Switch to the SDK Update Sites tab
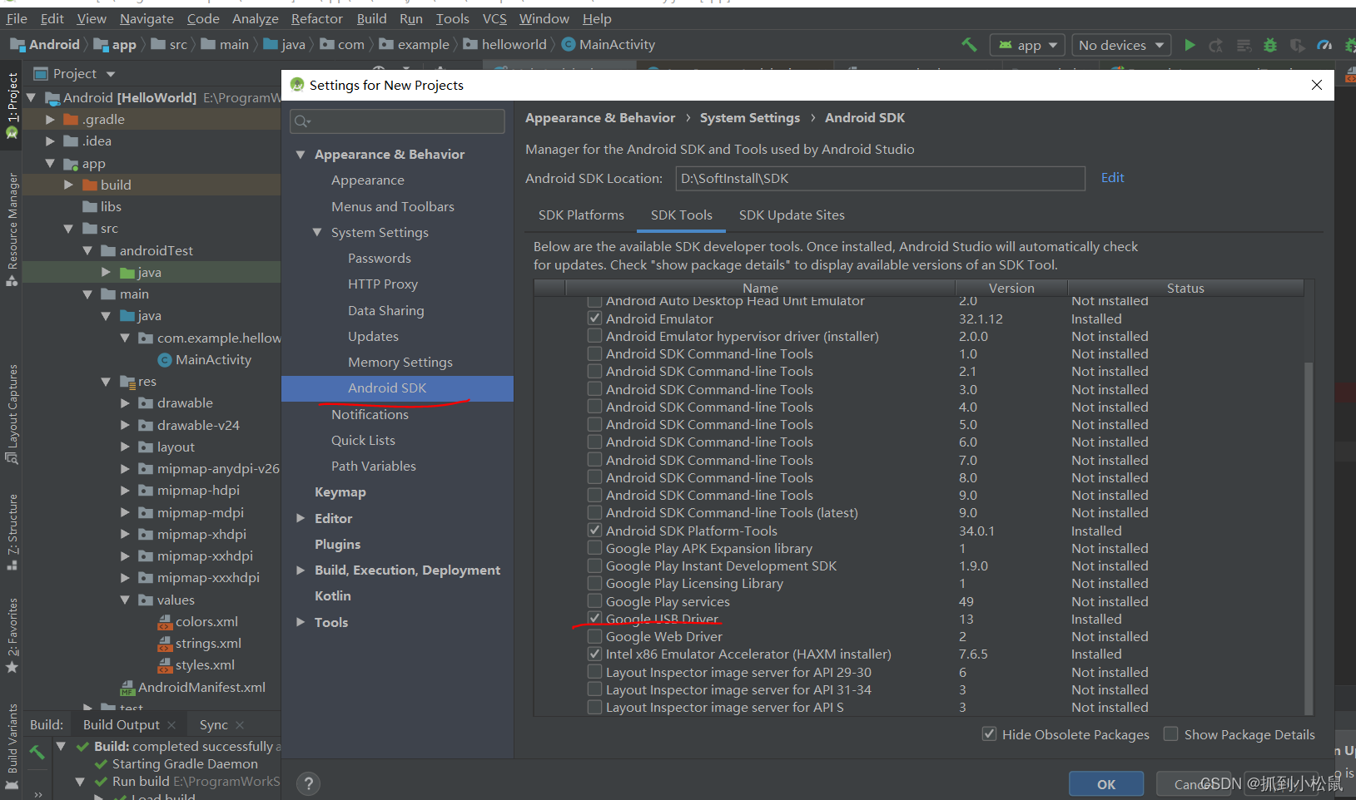 click(x=792, y=215)
